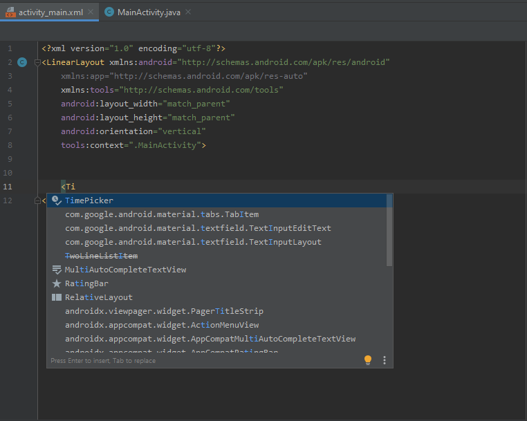Place the cursor after '<Ti' on line 11
Viewport: 527px width, 421px height.
(x=75, y=187)
